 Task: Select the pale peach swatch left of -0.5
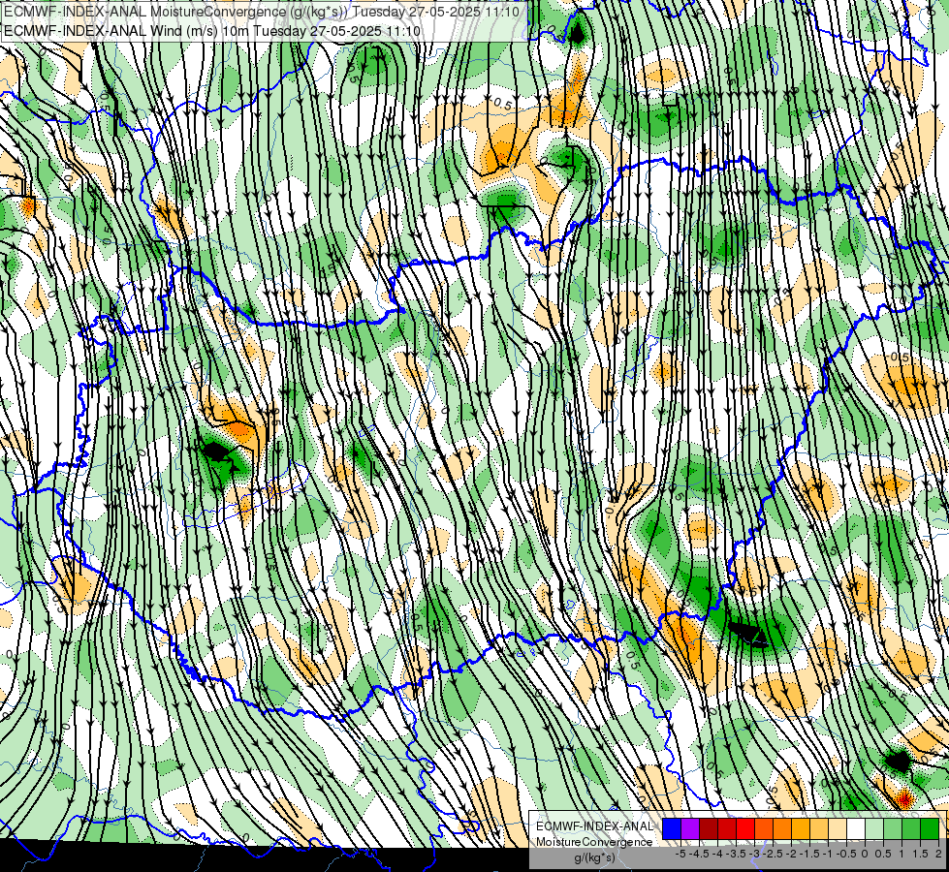click(x=838, y=829)
